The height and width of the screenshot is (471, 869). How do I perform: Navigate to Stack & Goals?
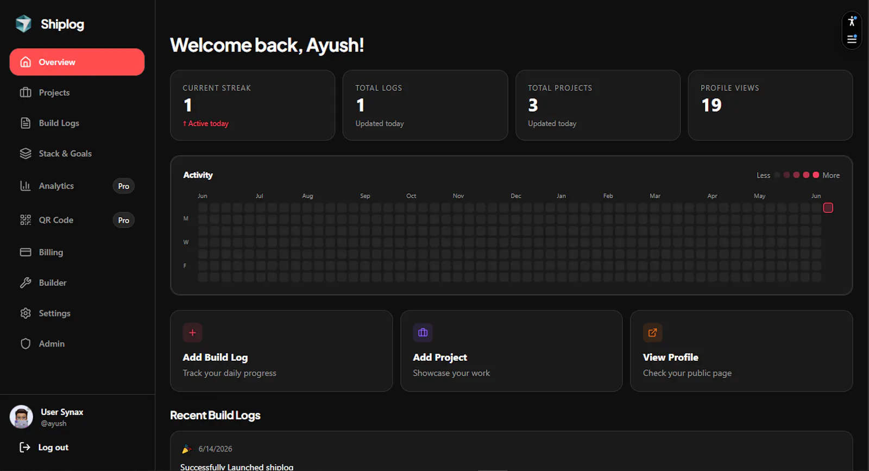tap(77, 153)
